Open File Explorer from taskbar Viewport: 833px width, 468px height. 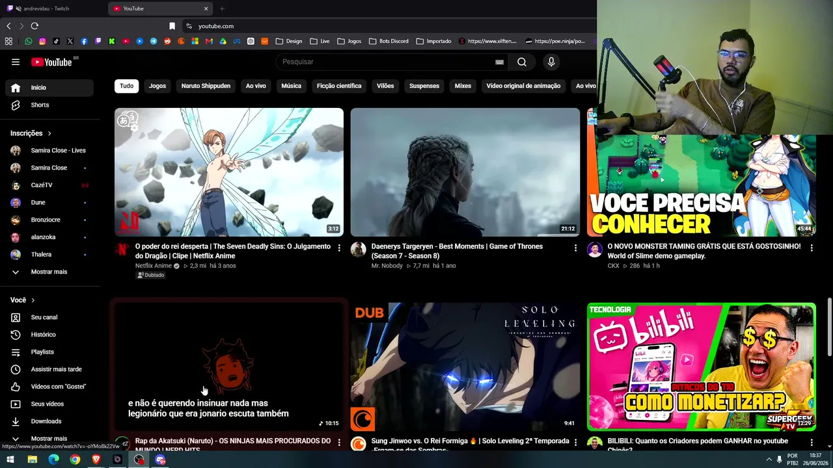click(x=32, y=460)
